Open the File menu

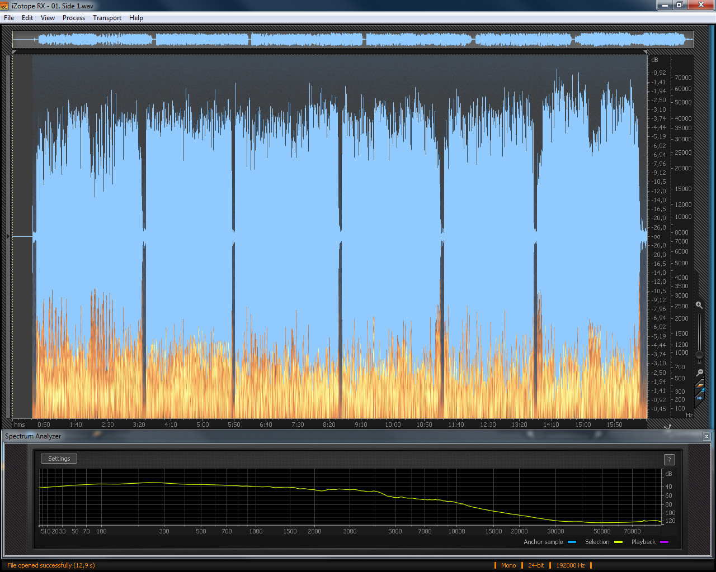click(x=9, y=18)
